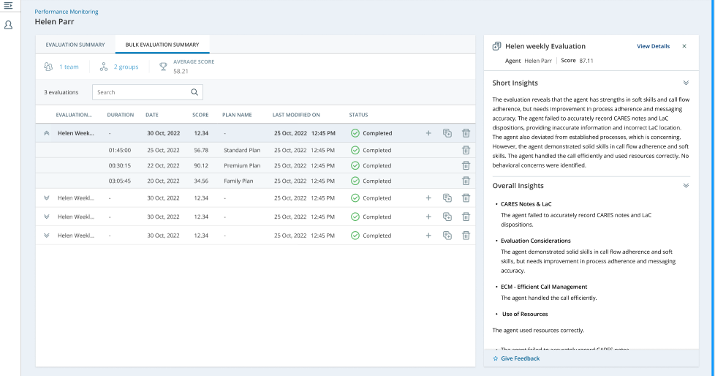Open View Details for Helen weekly Evaluation
The width and height of the screenshot is (715, 376).
pyautogui.click(x=653, y=46)
